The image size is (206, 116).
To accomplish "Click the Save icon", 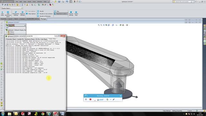I will (x=59, y=2).
